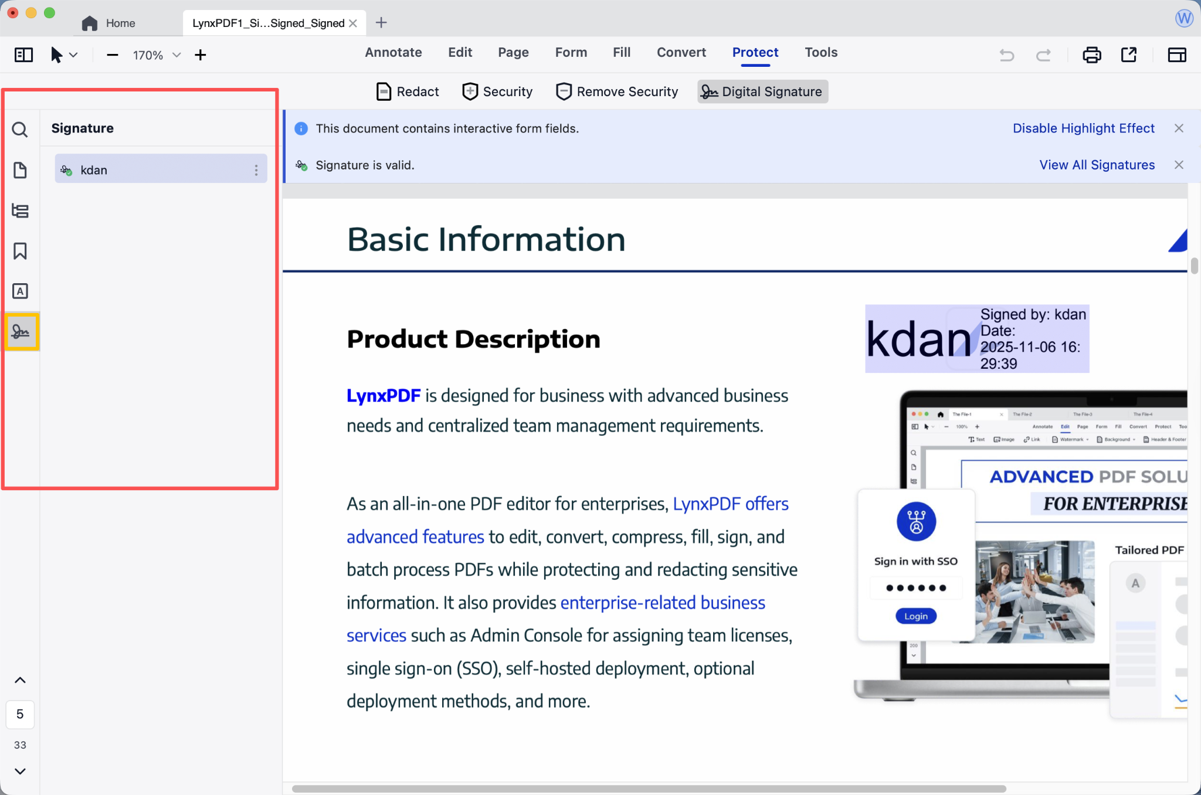Click the print icon
The image size is (1201, 795).
click(1091, 55)
